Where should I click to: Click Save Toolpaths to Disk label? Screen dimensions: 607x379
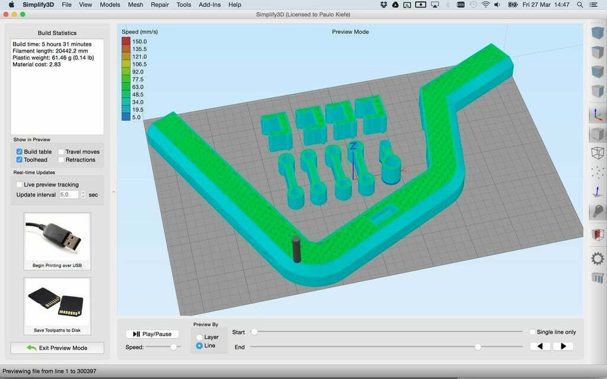[x=57, y=330]
